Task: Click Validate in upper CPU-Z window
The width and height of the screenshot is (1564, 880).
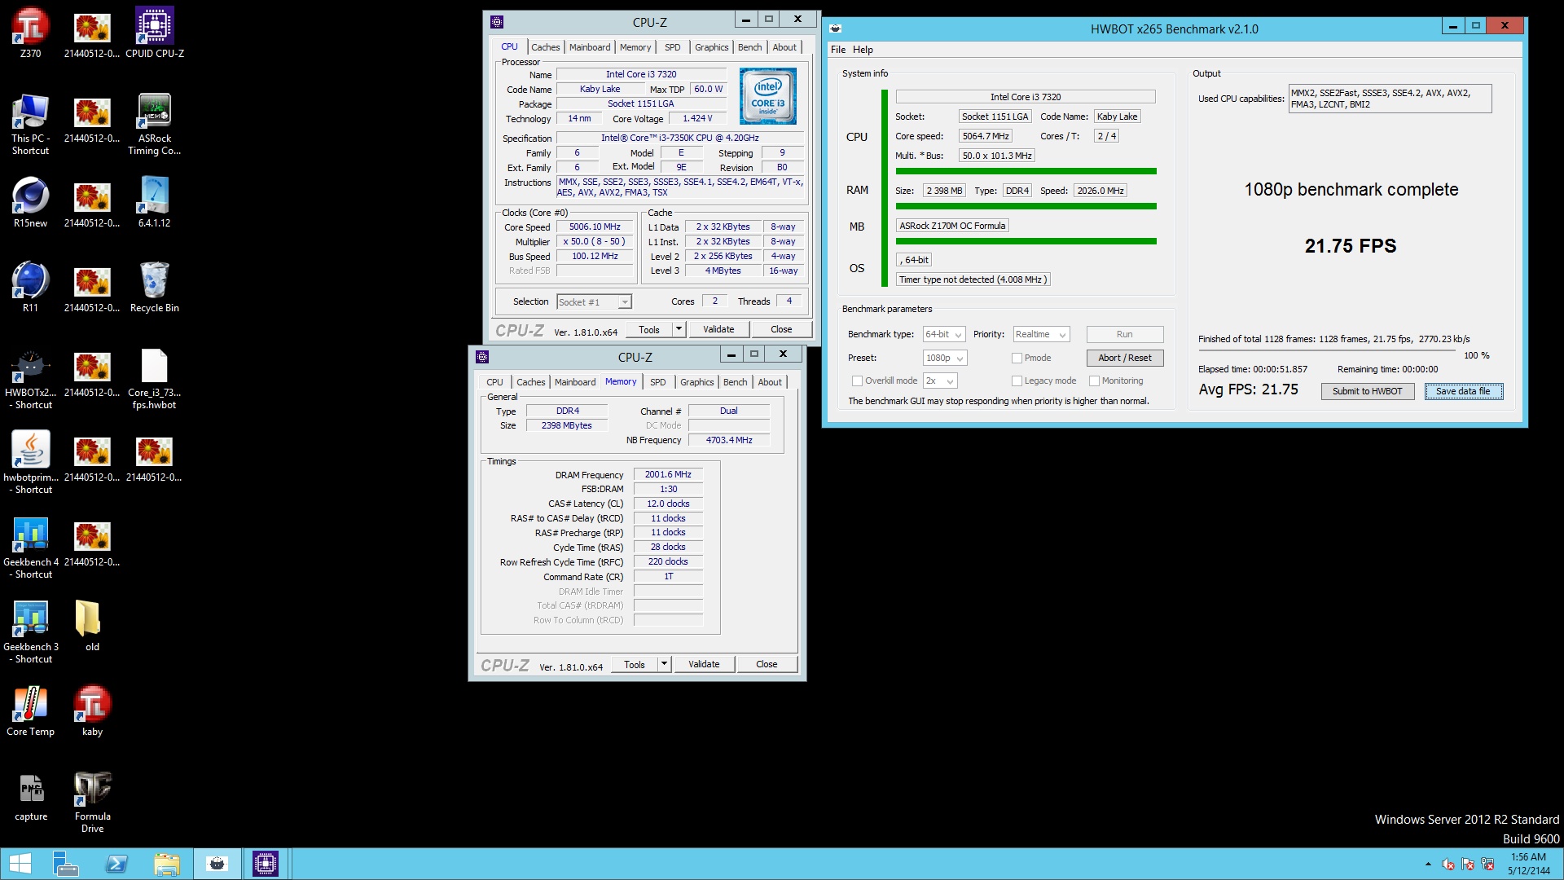Action: (x=718, y=329)
